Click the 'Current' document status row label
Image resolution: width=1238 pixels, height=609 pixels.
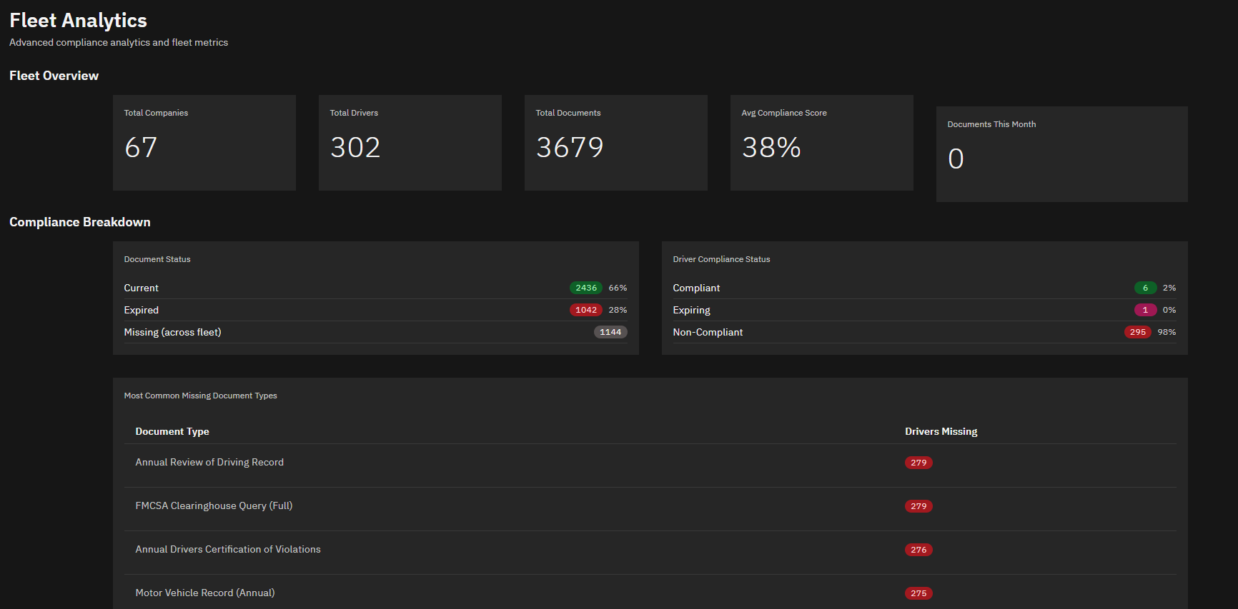coord(142,288)
